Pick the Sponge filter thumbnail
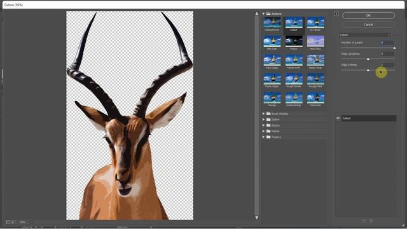The image size is (407, 229). point(272,98)
